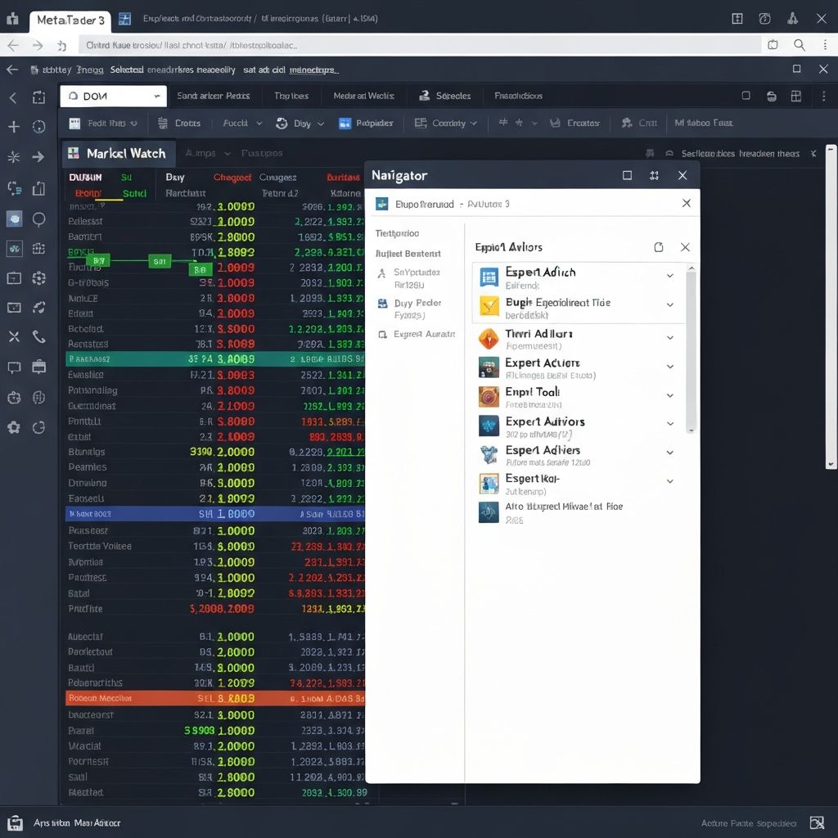Open the search magnifier icon

point(800,45)
